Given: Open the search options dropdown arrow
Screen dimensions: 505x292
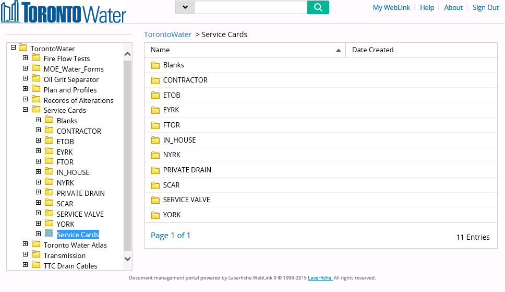Looking at the screenshot, I should [185, 7].
